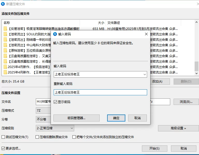
Task: Click into the 重新输入密码 field
Action: click(x=100, y=92)
